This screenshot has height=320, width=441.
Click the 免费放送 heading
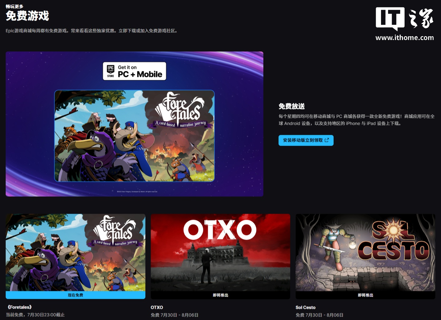[x=292, y=106]
